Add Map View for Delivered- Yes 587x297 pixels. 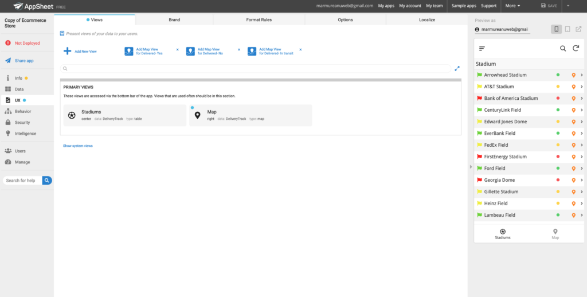click(144, 51)
